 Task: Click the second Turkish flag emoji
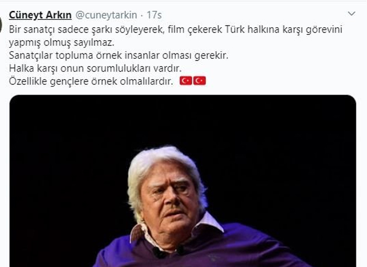[x=200, y=81]
